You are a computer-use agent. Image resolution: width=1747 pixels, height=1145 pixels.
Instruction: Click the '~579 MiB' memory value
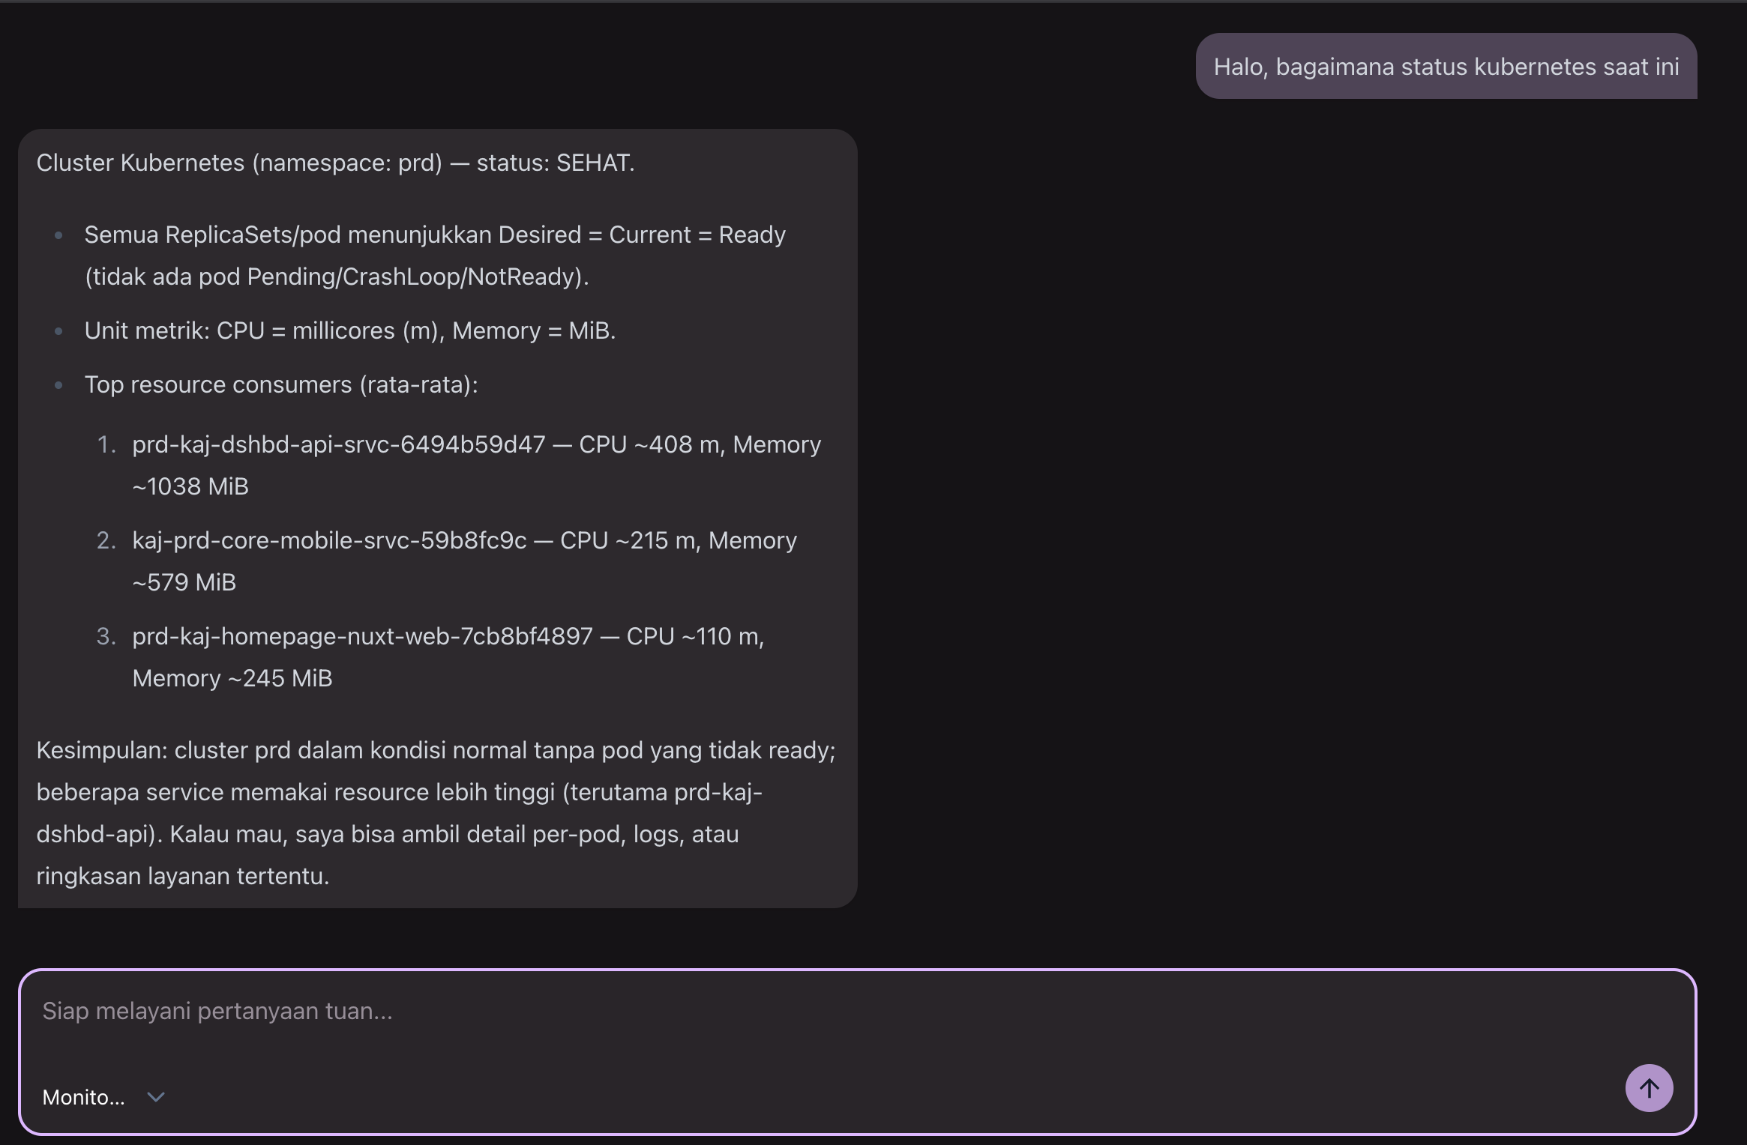(x=184, y=582)
